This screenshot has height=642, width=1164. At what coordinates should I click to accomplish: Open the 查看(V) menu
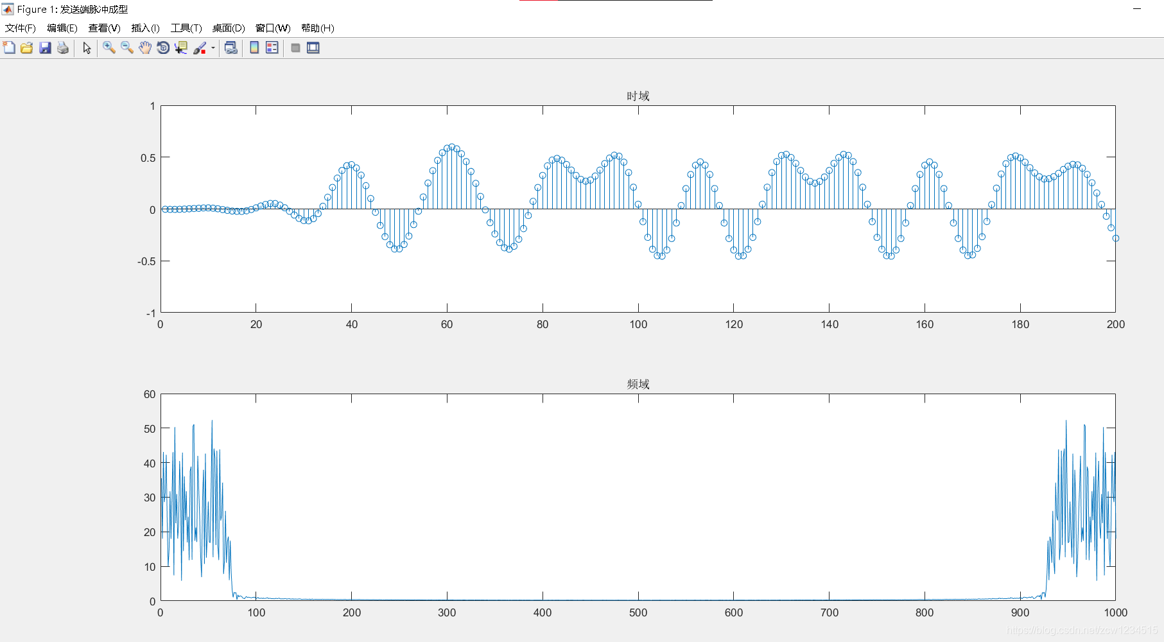click(x=104, y=28)
